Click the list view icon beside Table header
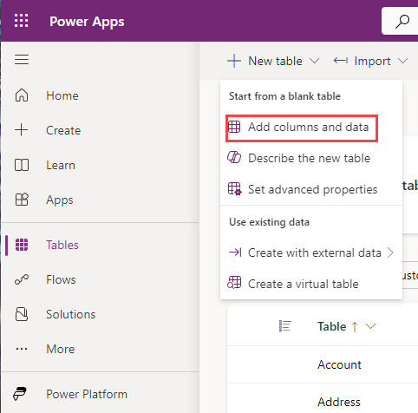Image resolution: width=418 pixels, height=413 pixels. point(285,326)
